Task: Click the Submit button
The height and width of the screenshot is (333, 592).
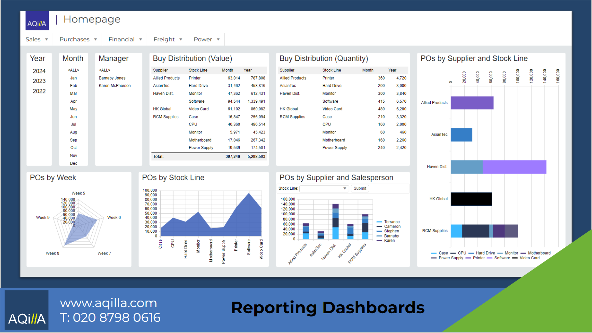Action: (360, 188)
